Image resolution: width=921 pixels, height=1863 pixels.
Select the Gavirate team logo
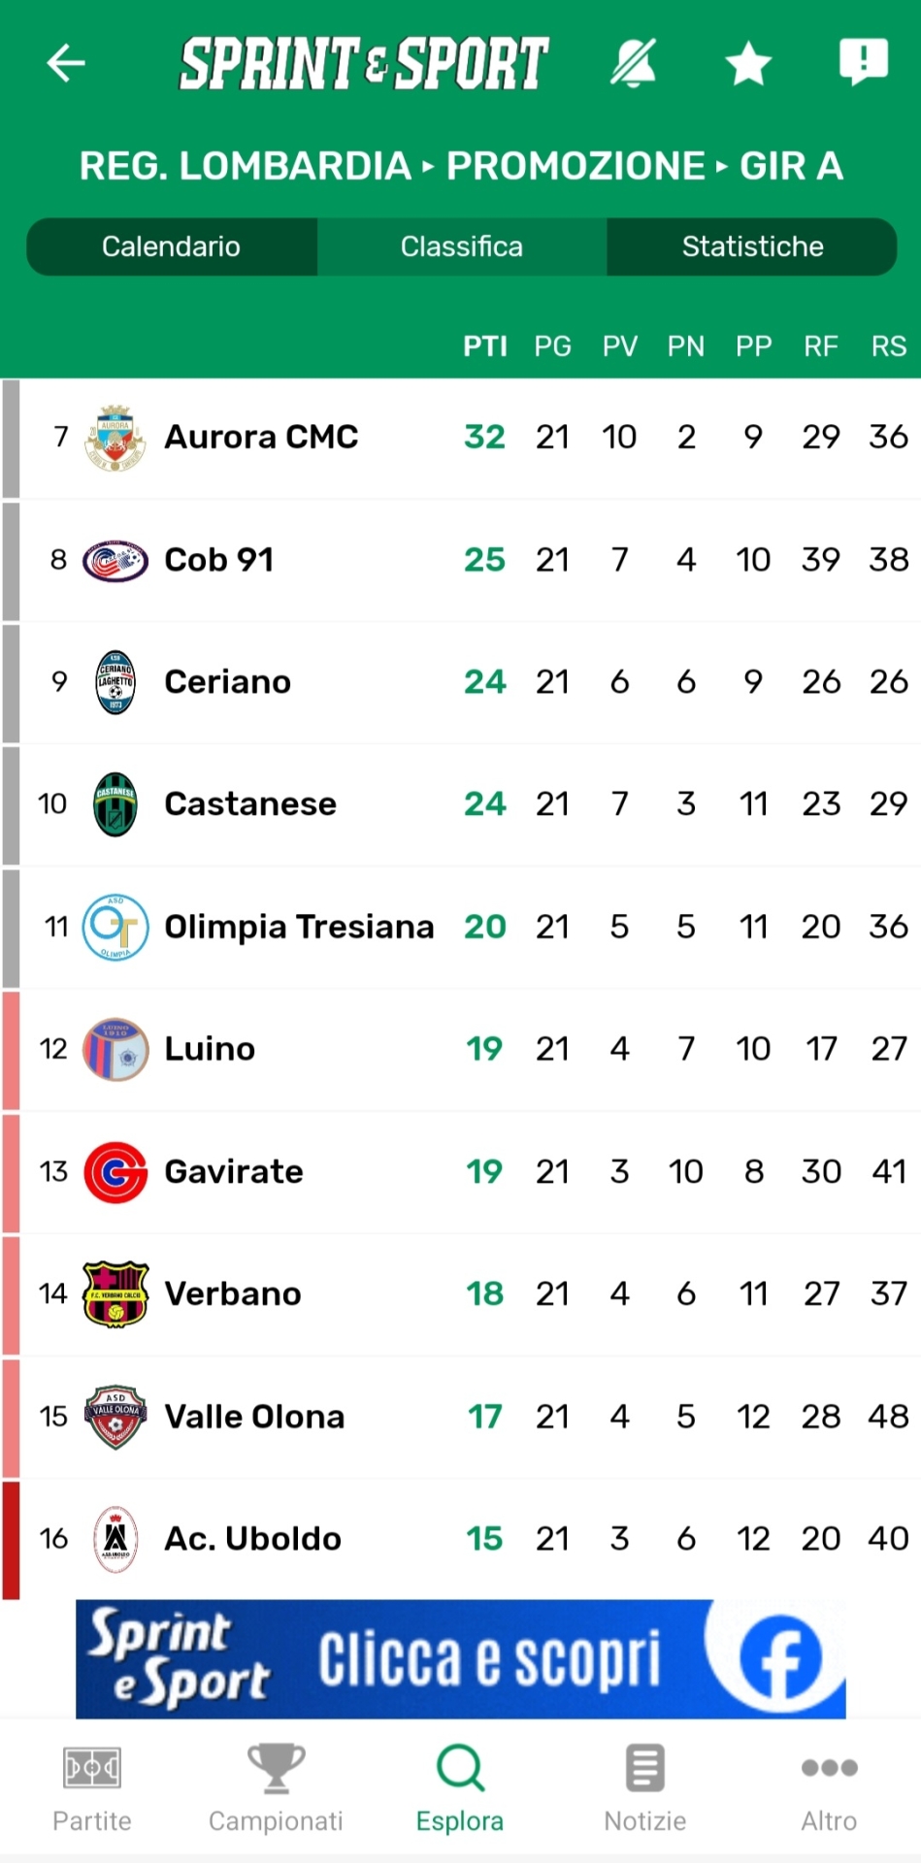115,1172
